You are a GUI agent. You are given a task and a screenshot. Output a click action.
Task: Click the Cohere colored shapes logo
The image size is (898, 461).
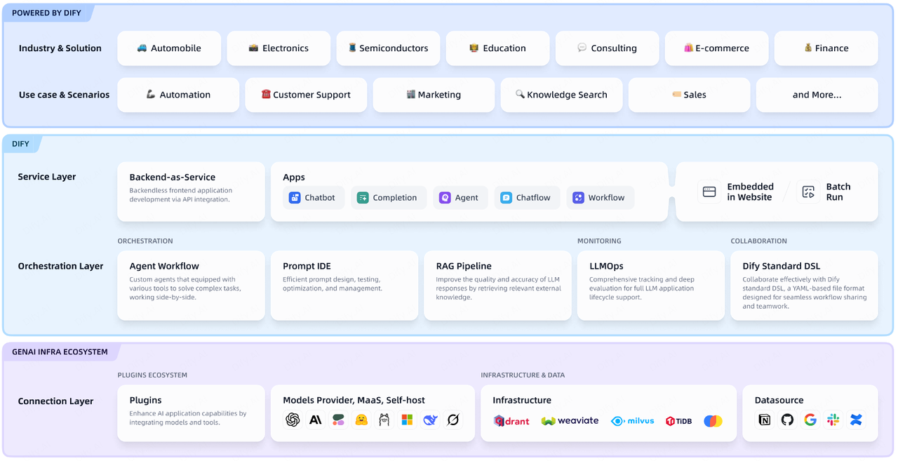[x=339, y=420]
